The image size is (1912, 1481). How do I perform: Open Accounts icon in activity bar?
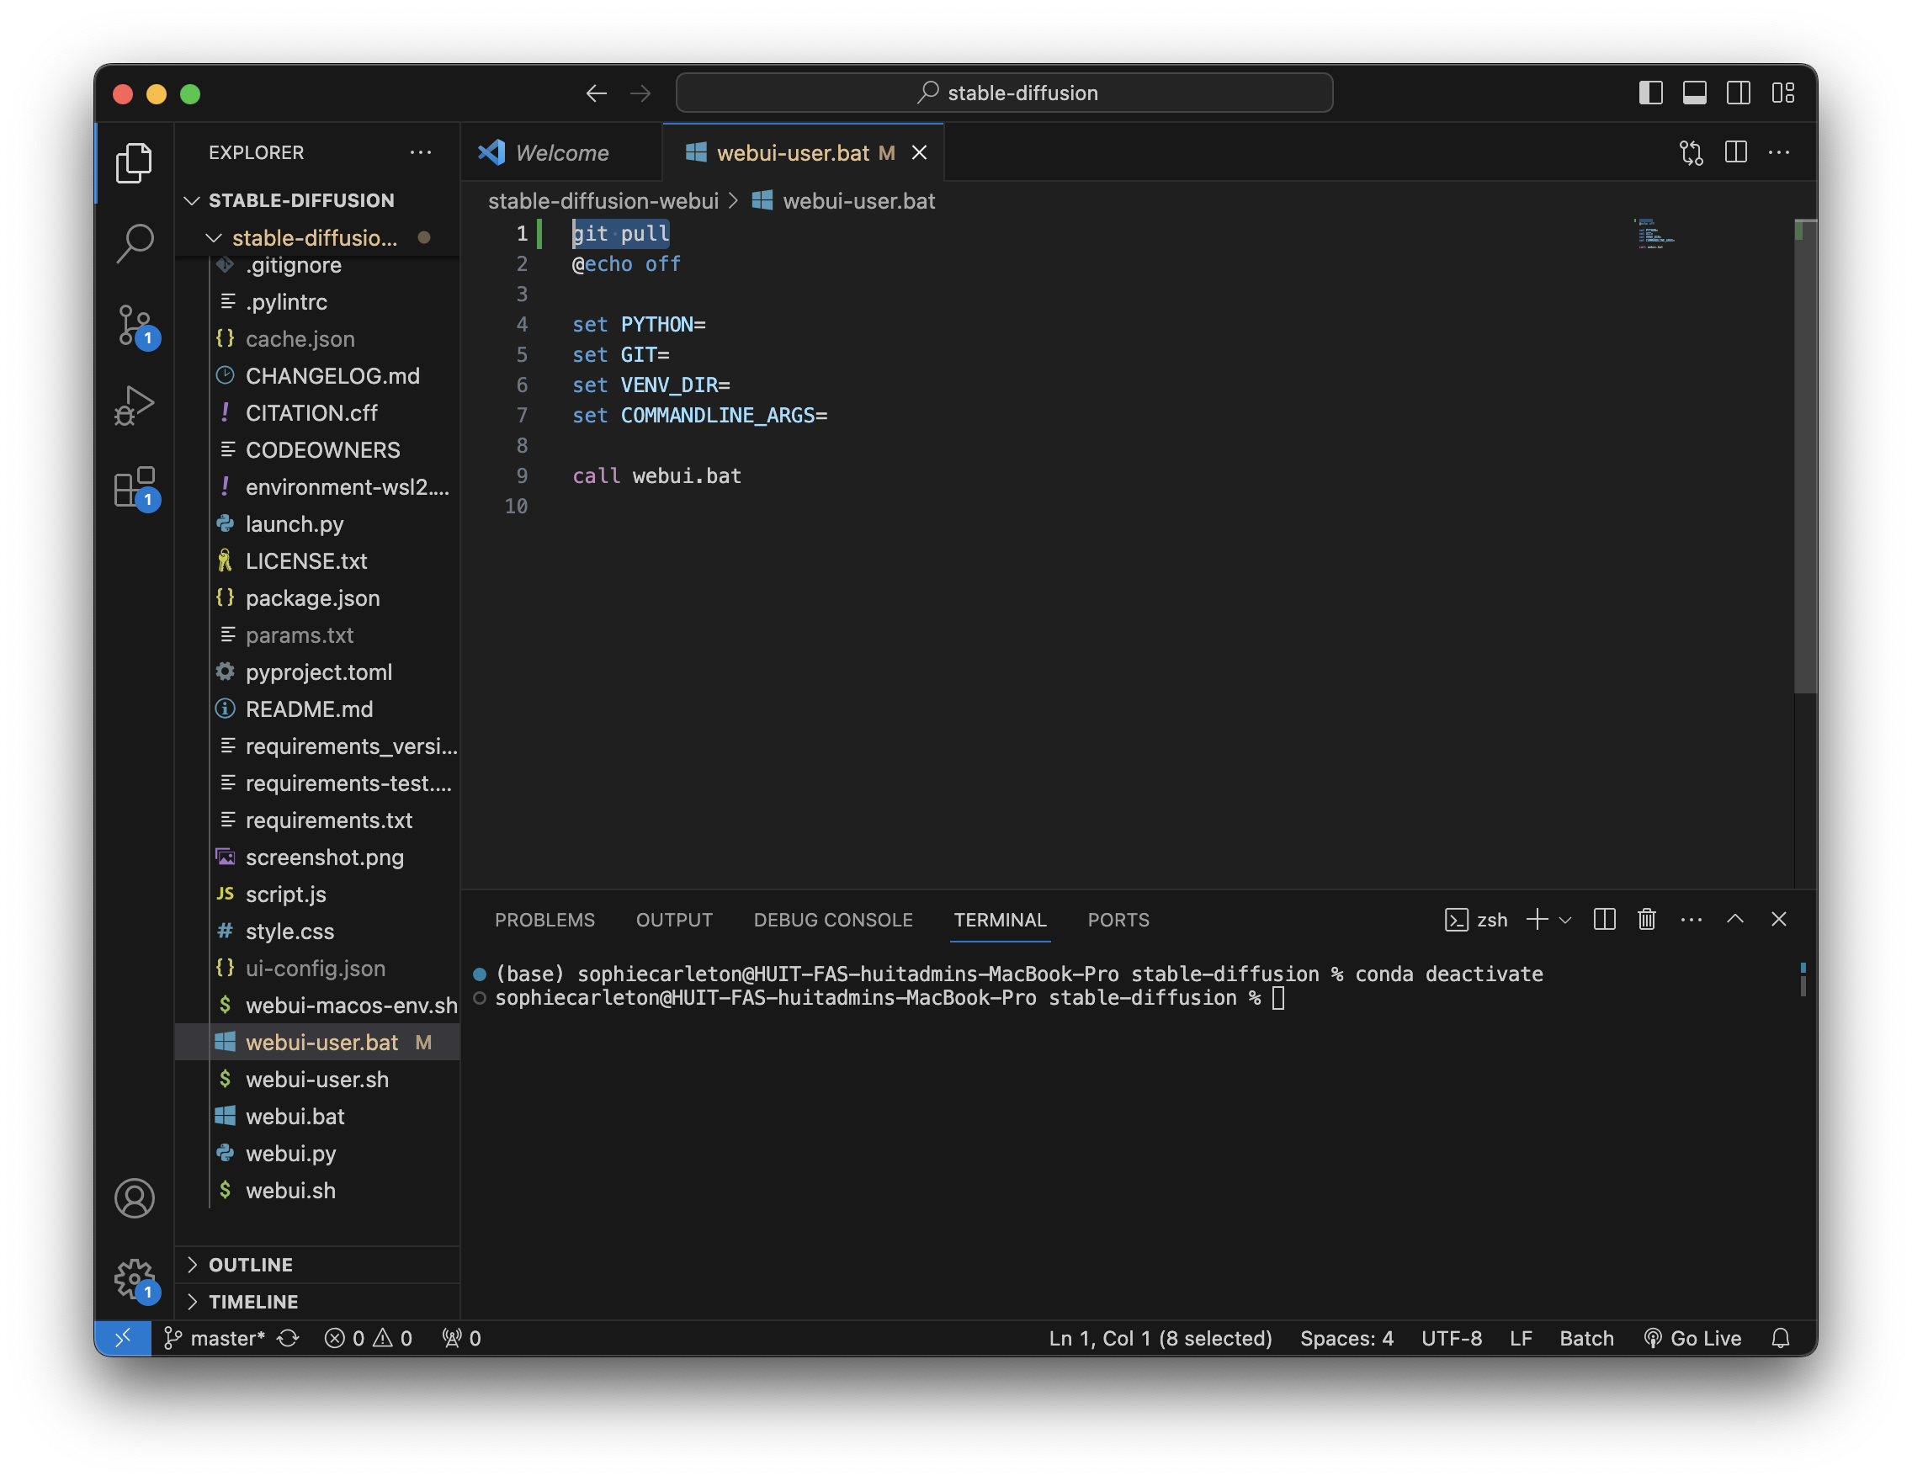tap(134, 1198)
